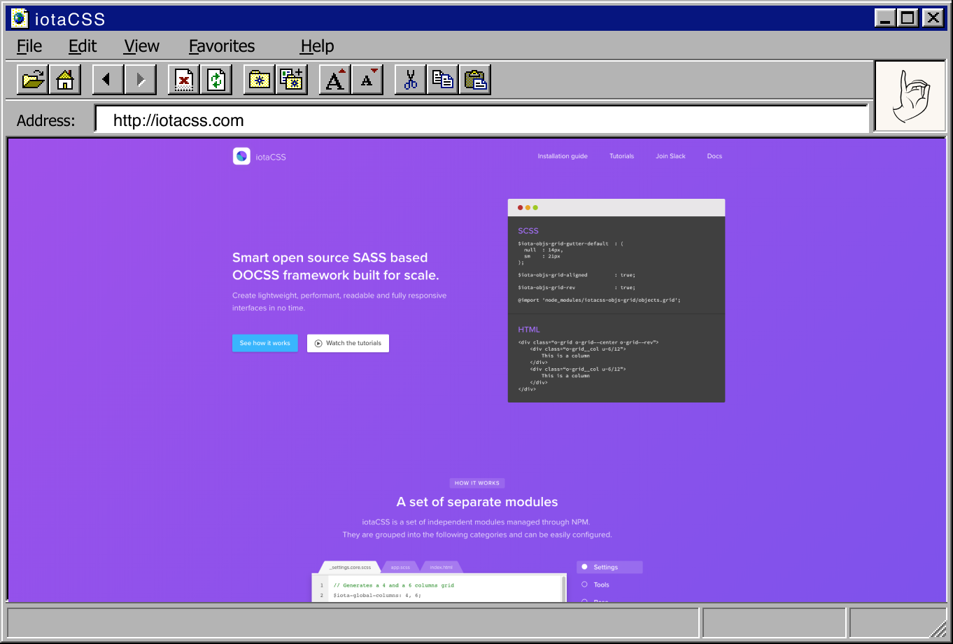Click the "$iota-global-columns: 4, 6;" code line
Image resolution: width=953 pixels, height=644 pixels.
point(377,595)
